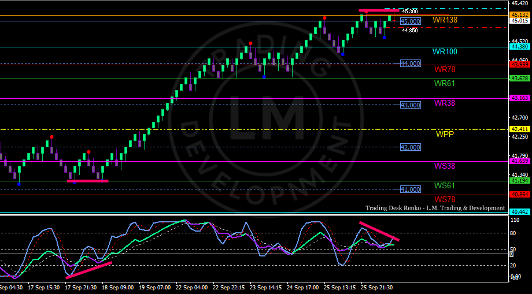Click the descending pink line on oscillator
Screen dimensions: 532x294
point(379,231)
